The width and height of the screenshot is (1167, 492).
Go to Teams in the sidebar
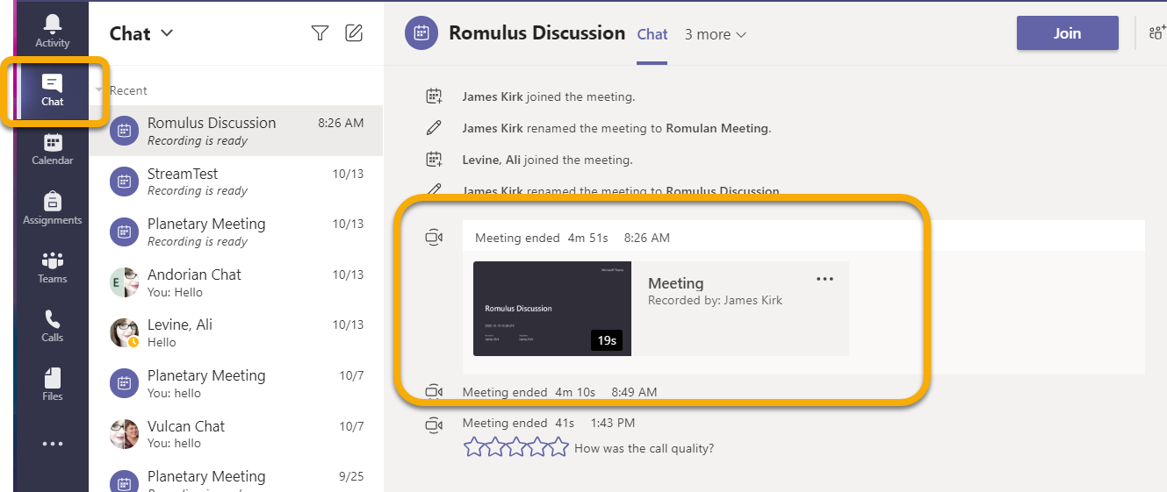click(x=52, y=267)
